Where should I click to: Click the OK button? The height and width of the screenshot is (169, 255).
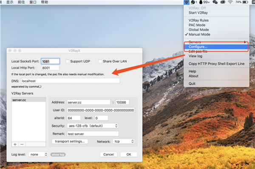tap(129, 155)
